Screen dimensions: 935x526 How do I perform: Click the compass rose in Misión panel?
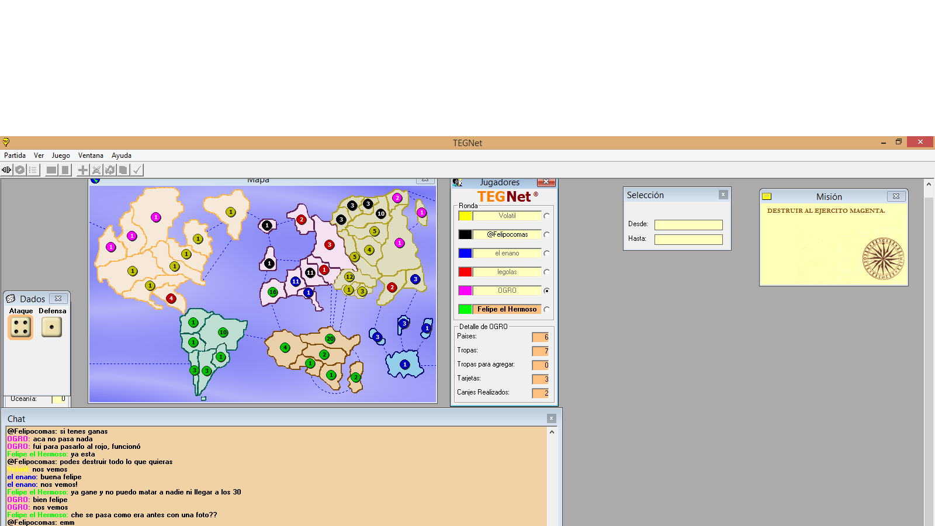point(883,258)
